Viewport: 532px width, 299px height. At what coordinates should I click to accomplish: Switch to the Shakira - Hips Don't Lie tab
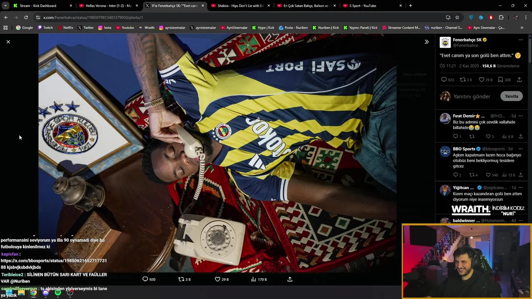pos(241,6)
